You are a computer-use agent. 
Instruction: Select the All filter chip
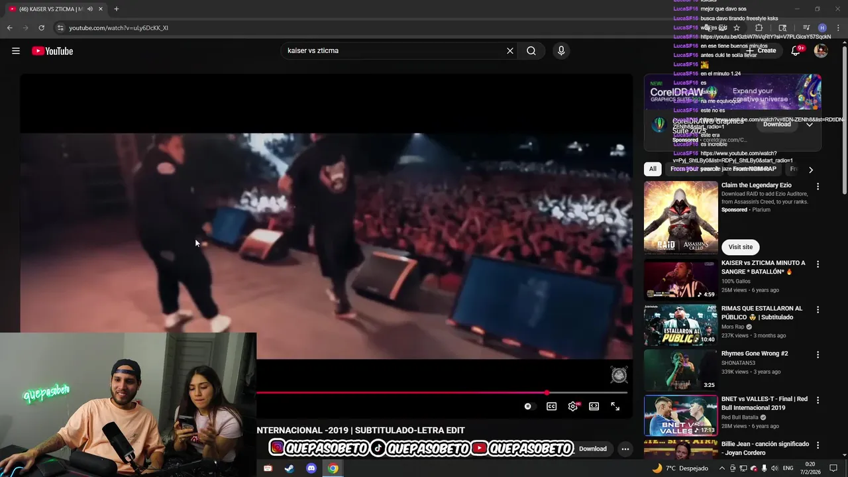(653, 169)
